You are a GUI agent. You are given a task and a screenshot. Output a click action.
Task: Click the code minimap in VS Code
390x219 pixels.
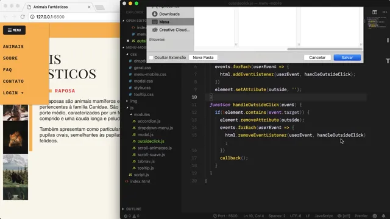pyautogui.click(x=377, y=23)
